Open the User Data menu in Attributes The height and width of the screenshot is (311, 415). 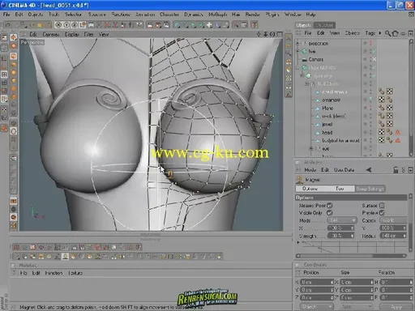[344, 170]
